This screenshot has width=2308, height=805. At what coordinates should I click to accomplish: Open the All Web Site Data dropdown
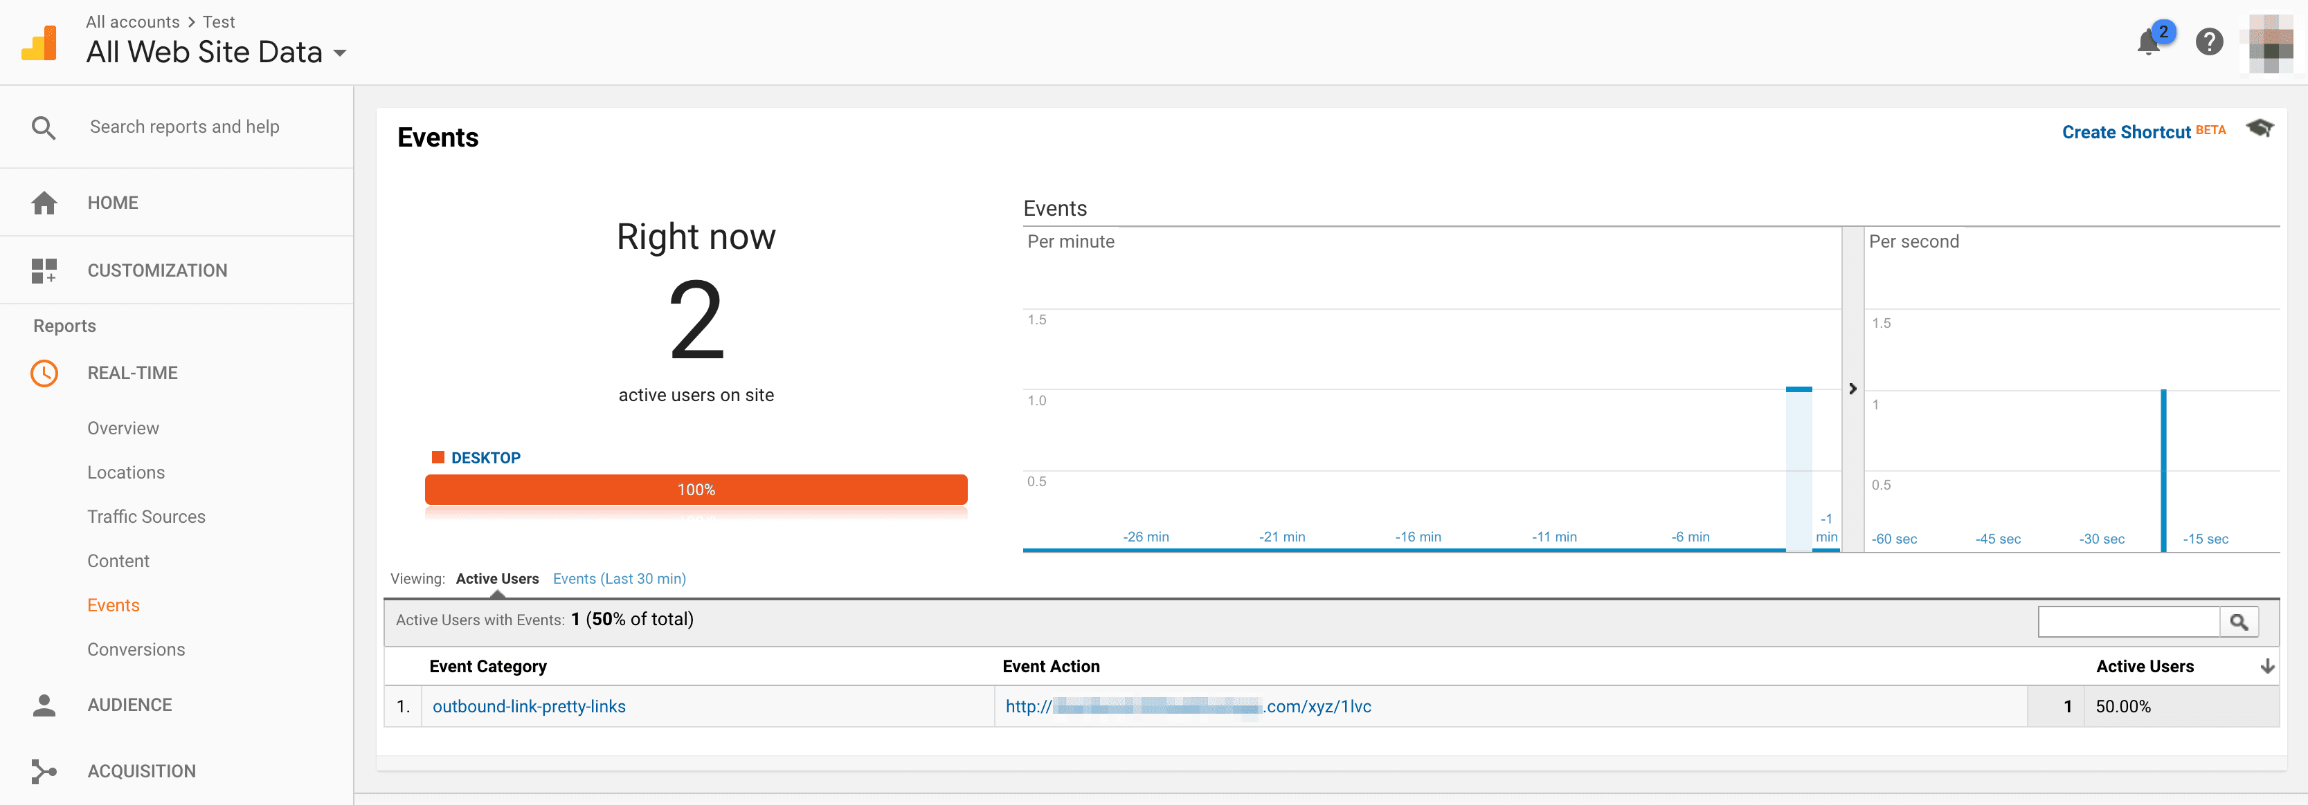(x=340, y=54)
